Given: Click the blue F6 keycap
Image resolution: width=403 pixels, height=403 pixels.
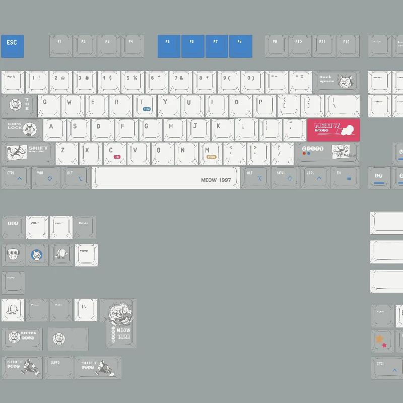Looking at the screenshot, I should pos(193,46).
